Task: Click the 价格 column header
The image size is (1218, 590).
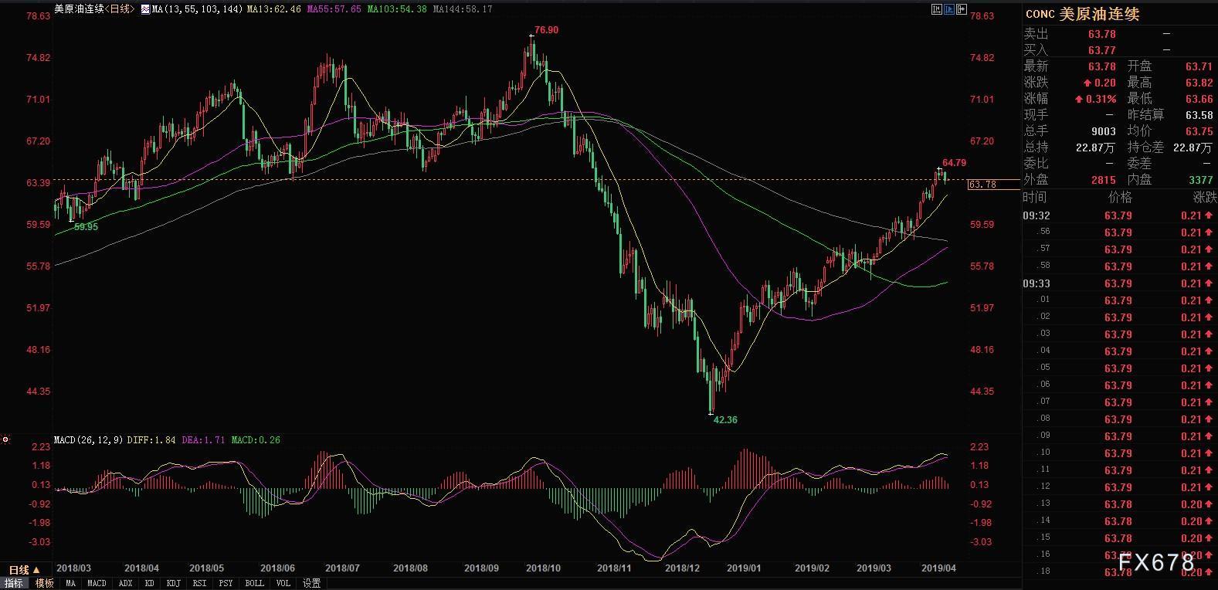Action: click(x=1120, y=198)
